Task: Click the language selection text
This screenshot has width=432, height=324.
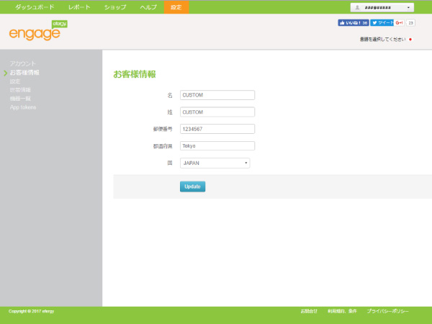Action: click(x=383, y=40)
